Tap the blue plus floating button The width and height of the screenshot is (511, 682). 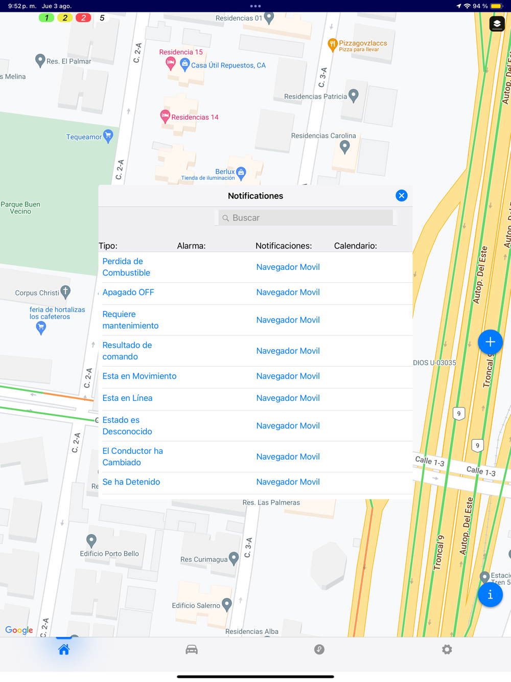(x=490, y=342)
